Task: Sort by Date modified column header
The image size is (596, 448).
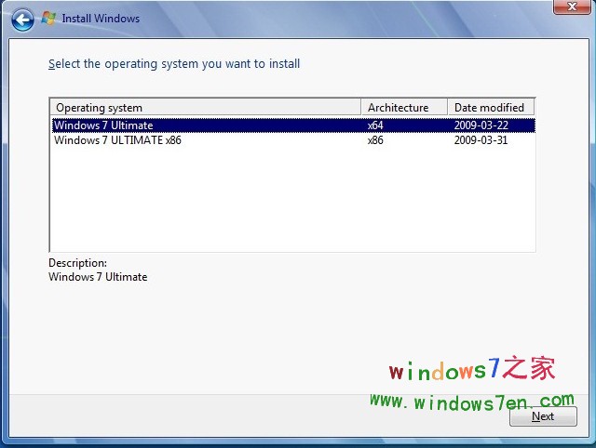Action: click(x=491, y=108)
